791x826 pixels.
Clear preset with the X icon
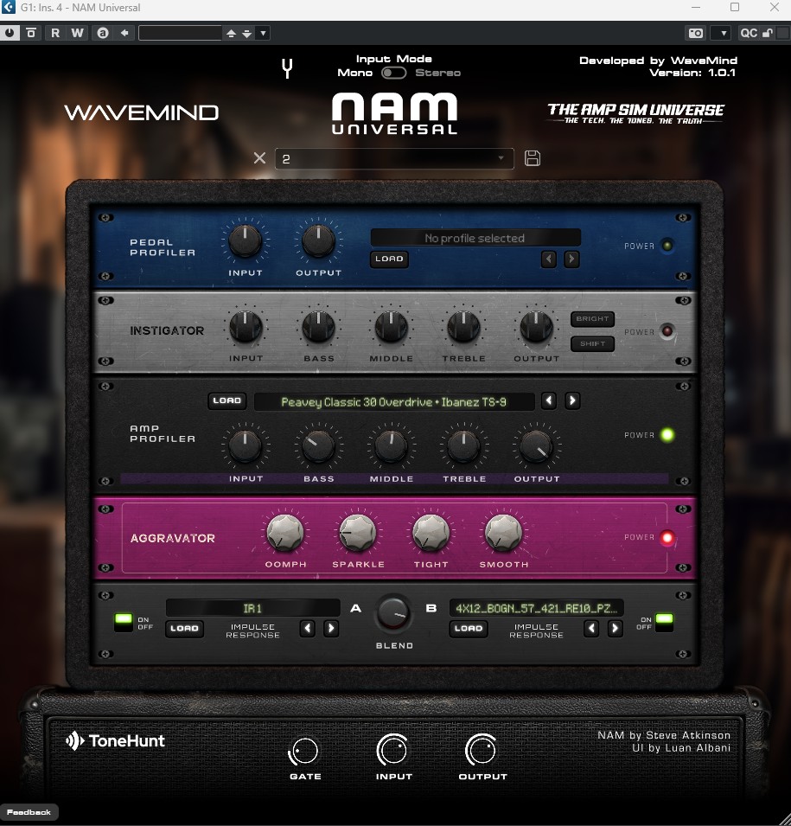259,158
